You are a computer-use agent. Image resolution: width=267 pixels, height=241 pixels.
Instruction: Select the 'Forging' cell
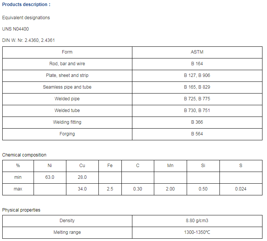click(x=67, y=134)
